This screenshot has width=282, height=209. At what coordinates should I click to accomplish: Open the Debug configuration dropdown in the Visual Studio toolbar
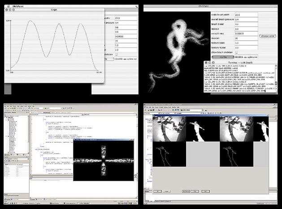(x=39, y=108)
